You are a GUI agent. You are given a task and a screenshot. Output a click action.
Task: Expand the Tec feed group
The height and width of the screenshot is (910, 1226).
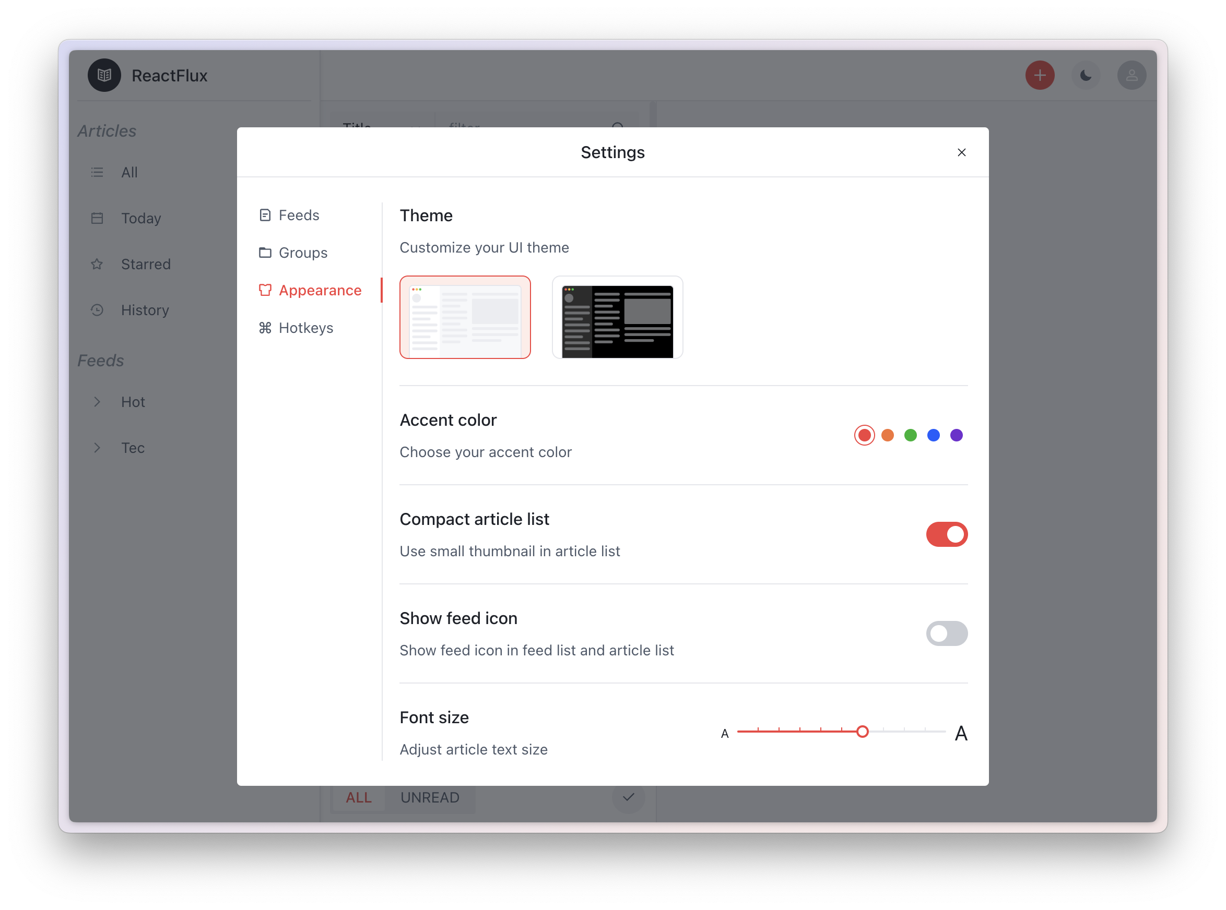[x=97, y=448]
